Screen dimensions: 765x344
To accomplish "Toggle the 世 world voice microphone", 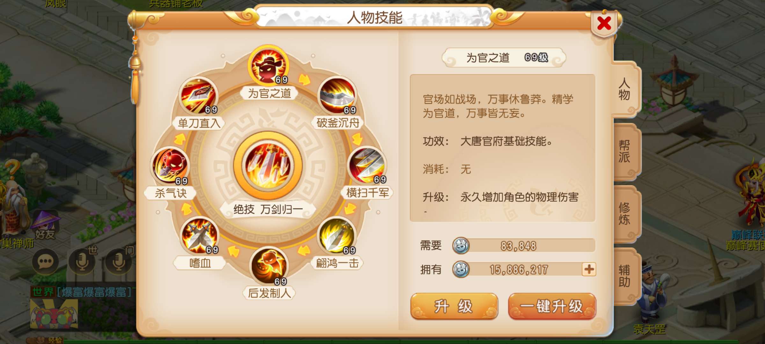I will point(82,262).
